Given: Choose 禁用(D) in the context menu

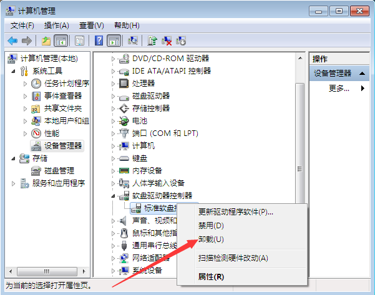Looking at the screenshot, I should [242, 225].
